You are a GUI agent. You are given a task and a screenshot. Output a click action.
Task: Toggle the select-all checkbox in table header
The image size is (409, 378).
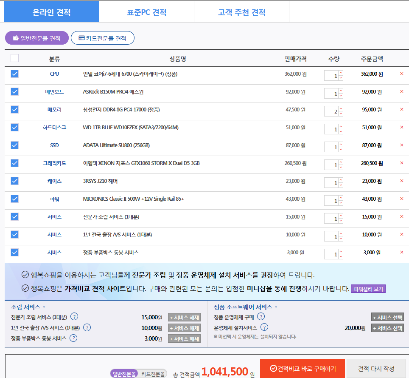[15, 58]
